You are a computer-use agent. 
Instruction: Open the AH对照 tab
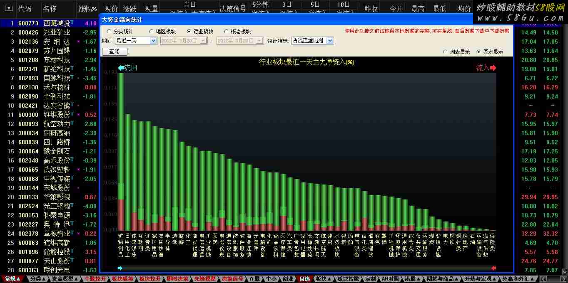coord(391,279)
